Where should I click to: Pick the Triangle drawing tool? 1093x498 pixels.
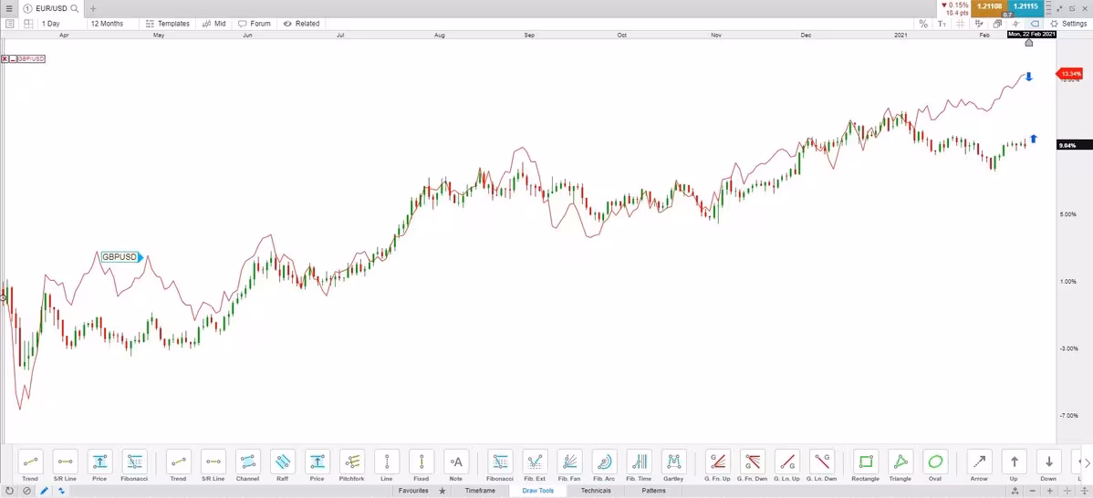(900, 462)
